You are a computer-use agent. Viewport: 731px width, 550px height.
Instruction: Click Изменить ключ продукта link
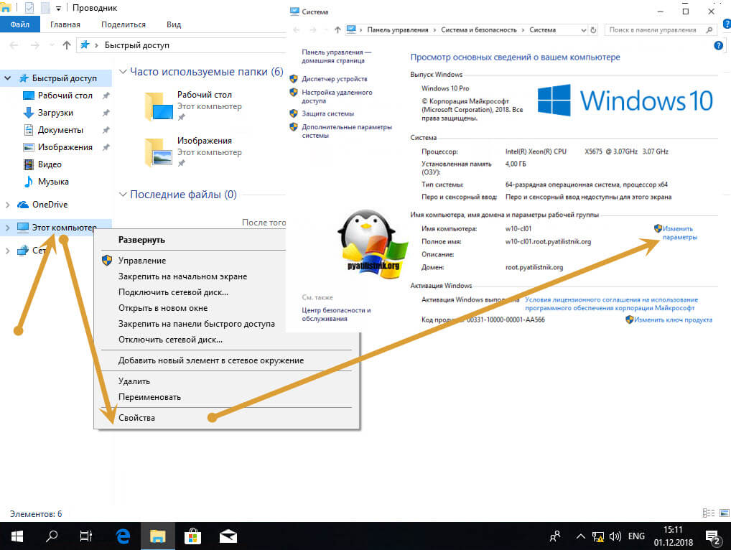click(672, 320)
